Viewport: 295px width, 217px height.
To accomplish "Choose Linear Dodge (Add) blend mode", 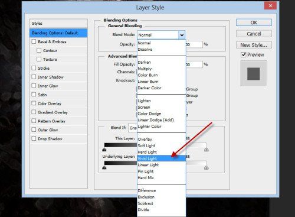I will tap(162, 120).
